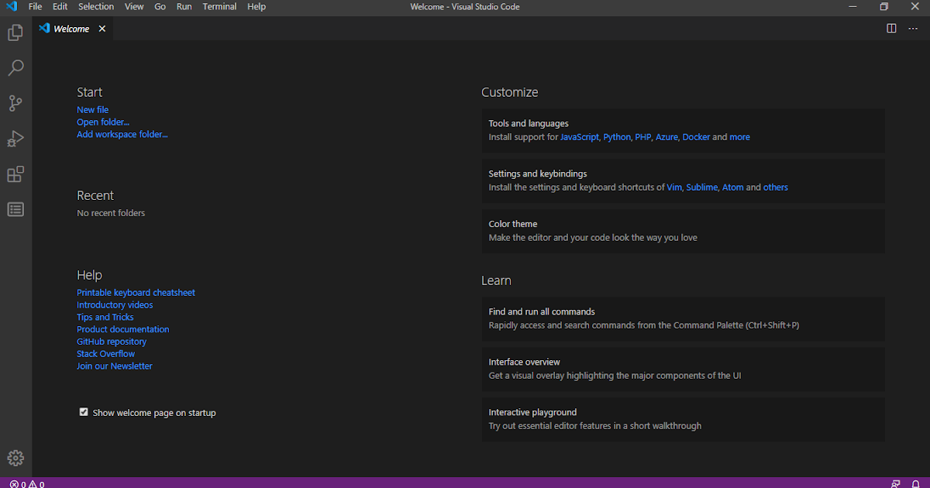This screenshot has width=930, height=488.
Task: Click the Open folder link
Action: pos(103,122)
